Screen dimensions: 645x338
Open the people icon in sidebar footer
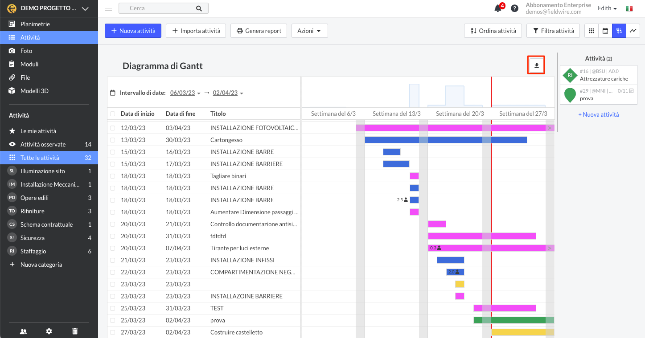tap(23, 331)
